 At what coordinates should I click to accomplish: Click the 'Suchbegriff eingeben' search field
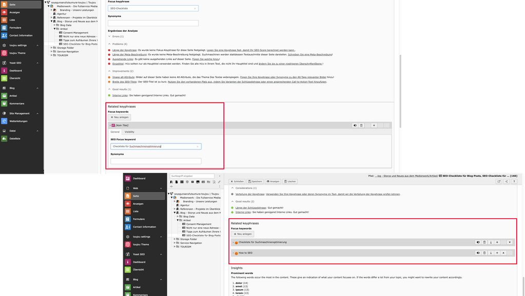(x=190, y=176)
